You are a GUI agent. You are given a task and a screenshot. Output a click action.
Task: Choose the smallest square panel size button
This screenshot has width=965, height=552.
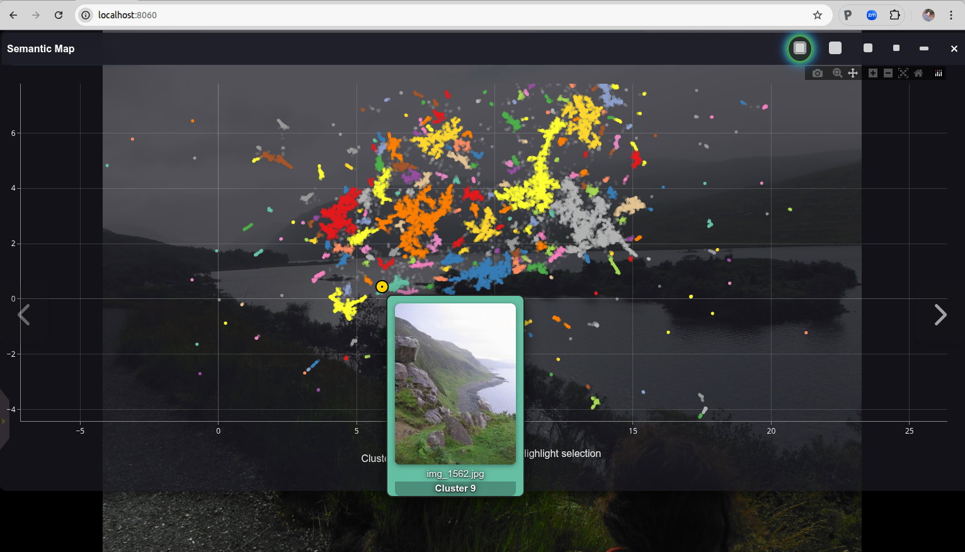[896, 48]
